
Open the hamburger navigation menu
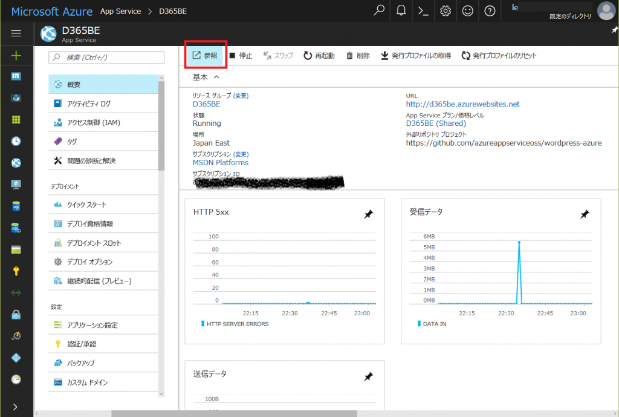click(16, 34)
